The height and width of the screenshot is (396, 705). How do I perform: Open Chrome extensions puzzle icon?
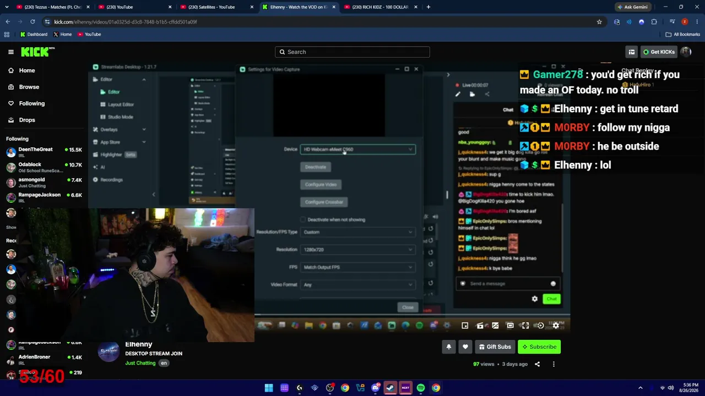(x=654, y=22)
